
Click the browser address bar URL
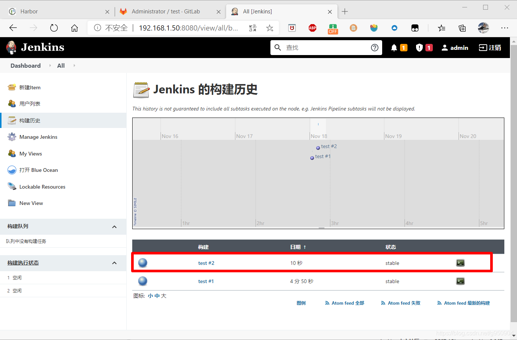coord(188,28)
